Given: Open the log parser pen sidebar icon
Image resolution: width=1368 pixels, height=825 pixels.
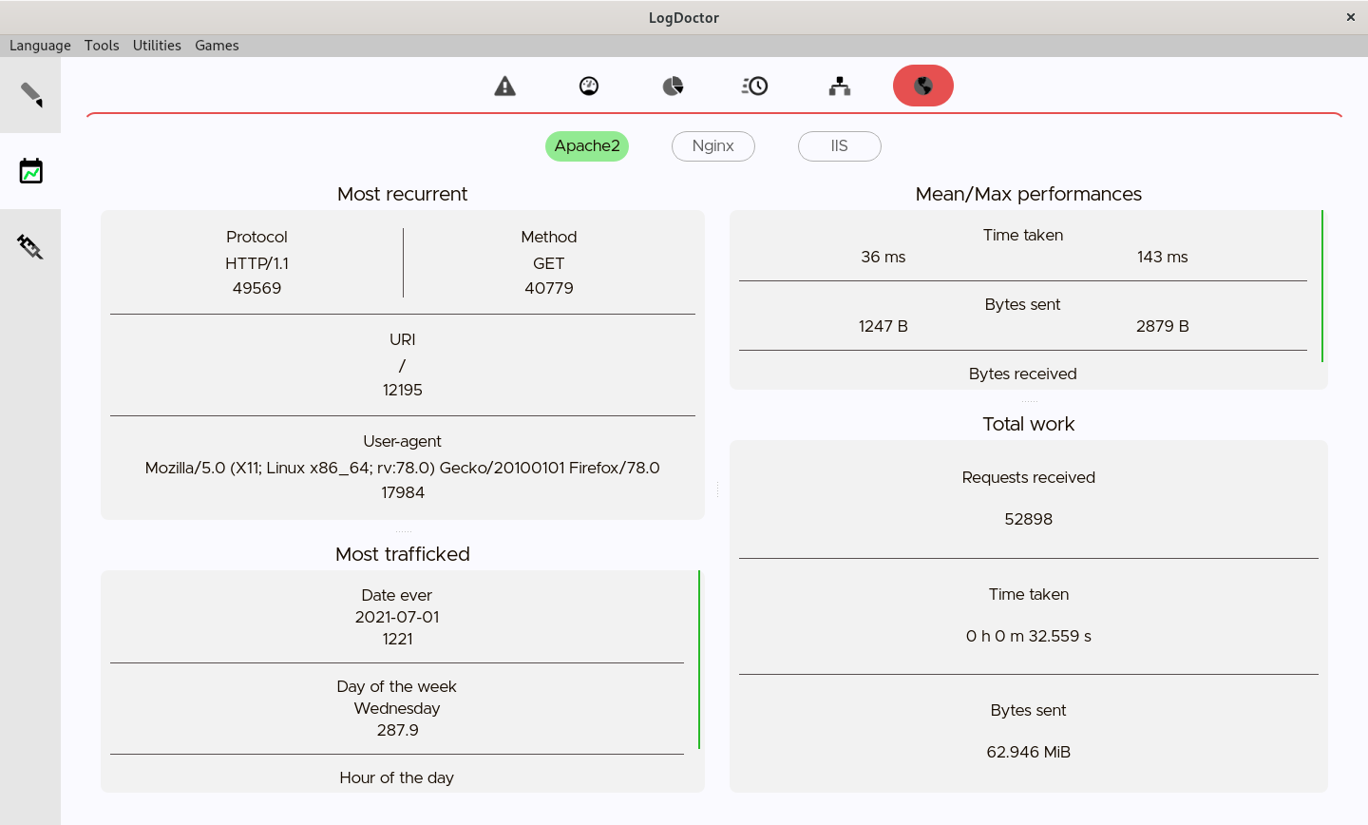Looking at the screenshot, I should [x=30, y=95].
